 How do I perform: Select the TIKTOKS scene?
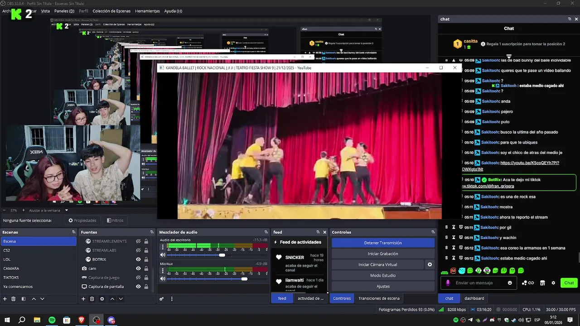click(x=39, y=278)
